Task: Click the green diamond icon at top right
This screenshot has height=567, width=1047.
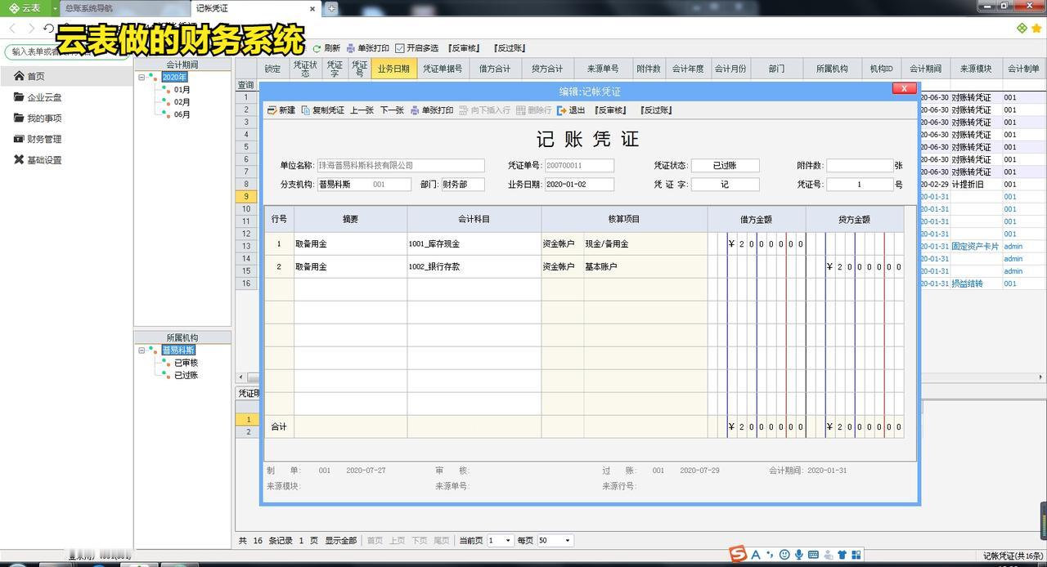Action: pos(1022,29)
